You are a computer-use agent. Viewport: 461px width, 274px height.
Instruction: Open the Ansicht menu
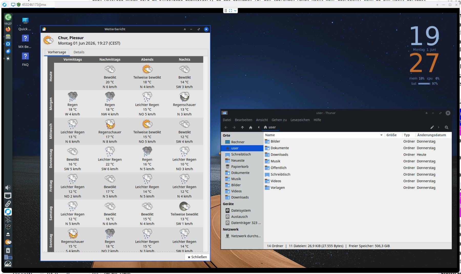click(x=262, y=120)
